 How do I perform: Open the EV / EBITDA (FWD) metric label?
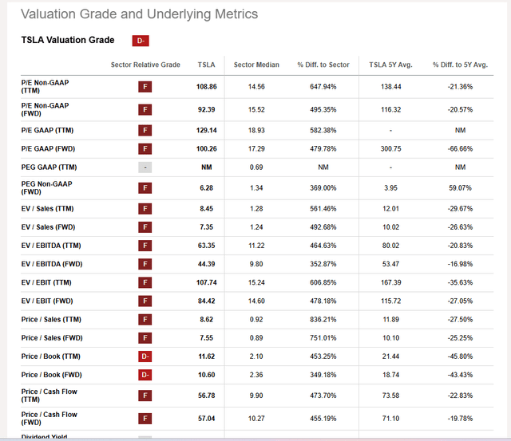coord(52,264)
